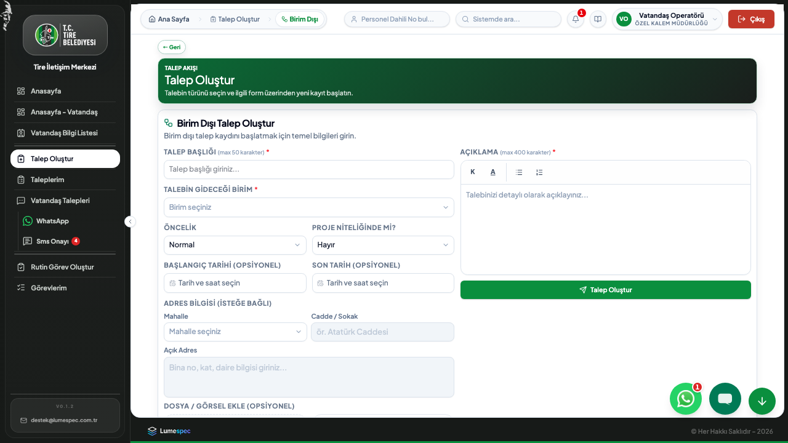The width and height of the screenshot is (788, 443).
Task: Click the green scroll-down arrow button
Action: click(762, 401)
